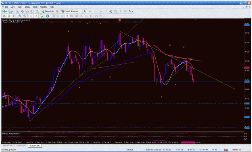
Task: Zoom out of the chart
Action: 25,16
